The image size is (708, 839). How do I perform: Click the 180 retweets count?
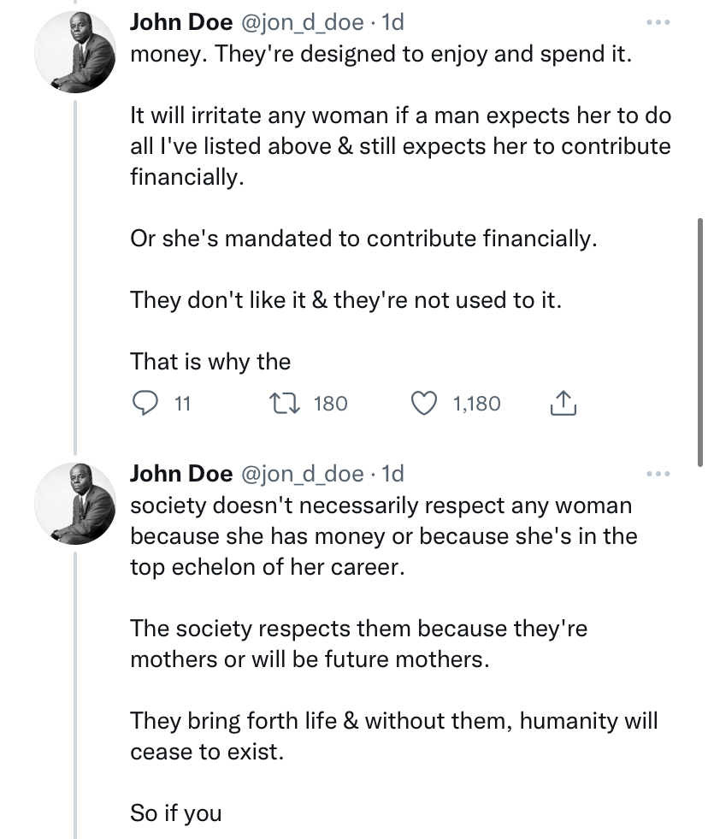pyautogui.click(x=331, y=404)
